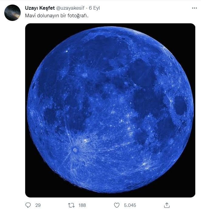This screenshot has height=212, width=201.
Task: Click the like count 5.045
Action: [130, 205]
